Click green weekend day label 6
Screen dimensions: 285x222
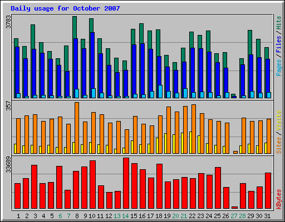(x=60, y=216)
